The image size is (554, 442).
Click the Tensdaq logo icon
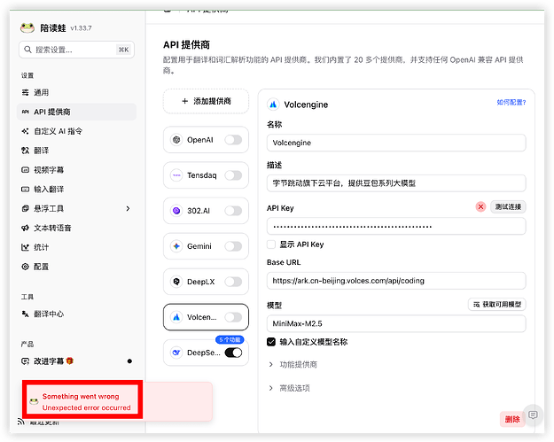coord(176,175)
